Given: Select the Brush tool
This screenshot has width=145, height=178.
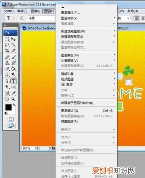Looking at the screenshot, I should pyautogui.click(x=13, y=57).
